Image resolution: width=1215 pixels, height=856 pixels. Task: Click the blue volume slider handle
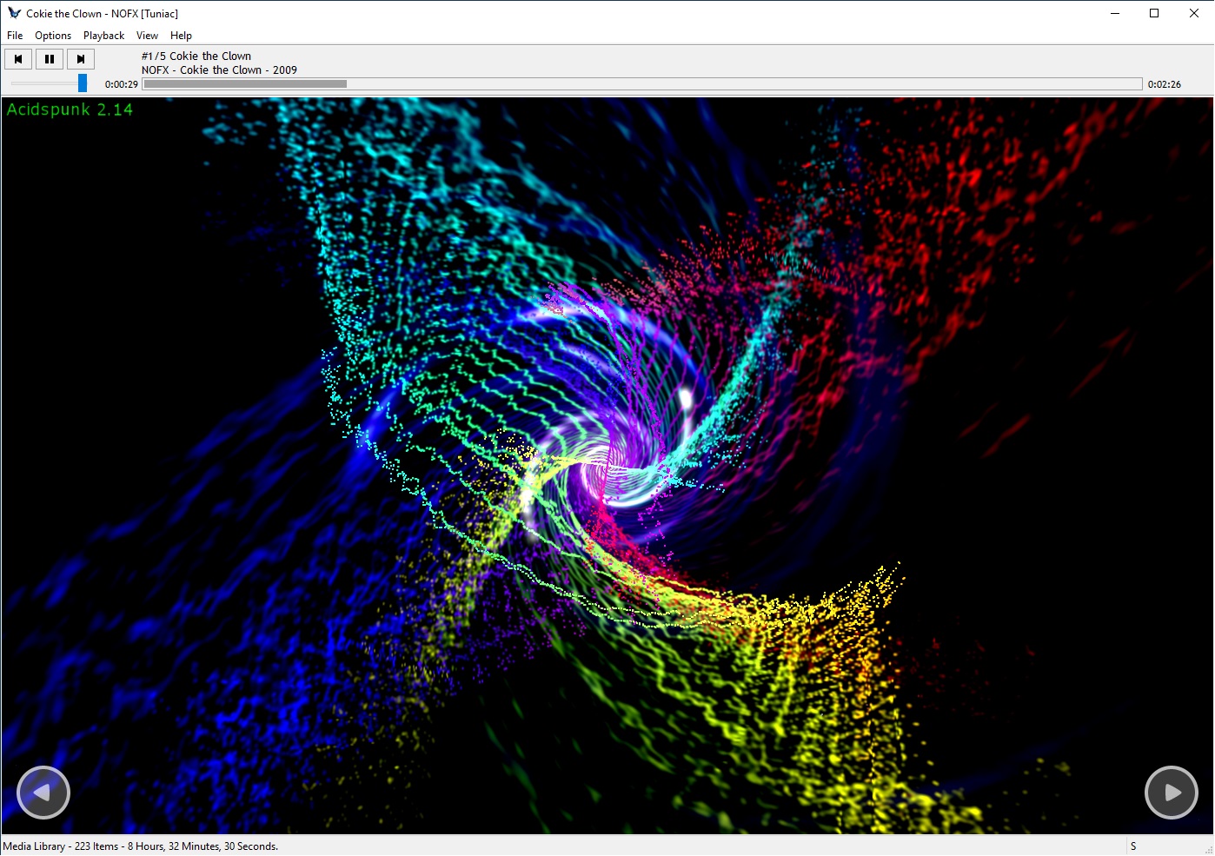tap(83, 83)
